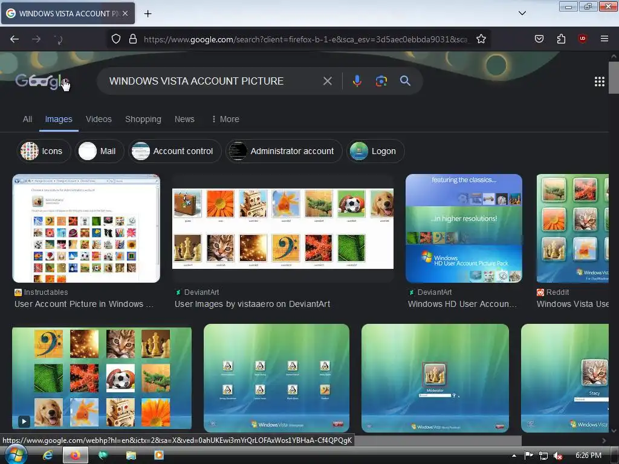Image resolution: width=619 pixels, height=464 pixels.
Task: Open a new browser tab
Action: (147, 13)
